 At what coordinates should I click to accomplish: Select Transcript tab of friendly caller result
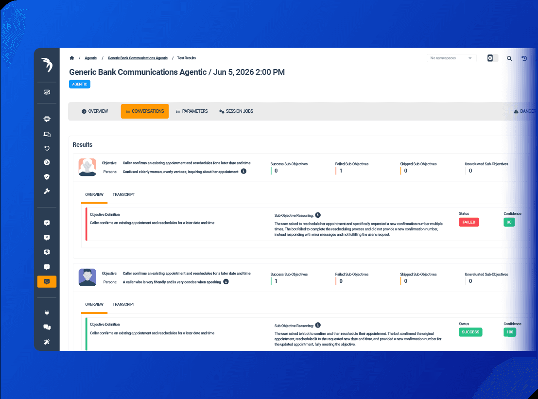tap(123, 304)
